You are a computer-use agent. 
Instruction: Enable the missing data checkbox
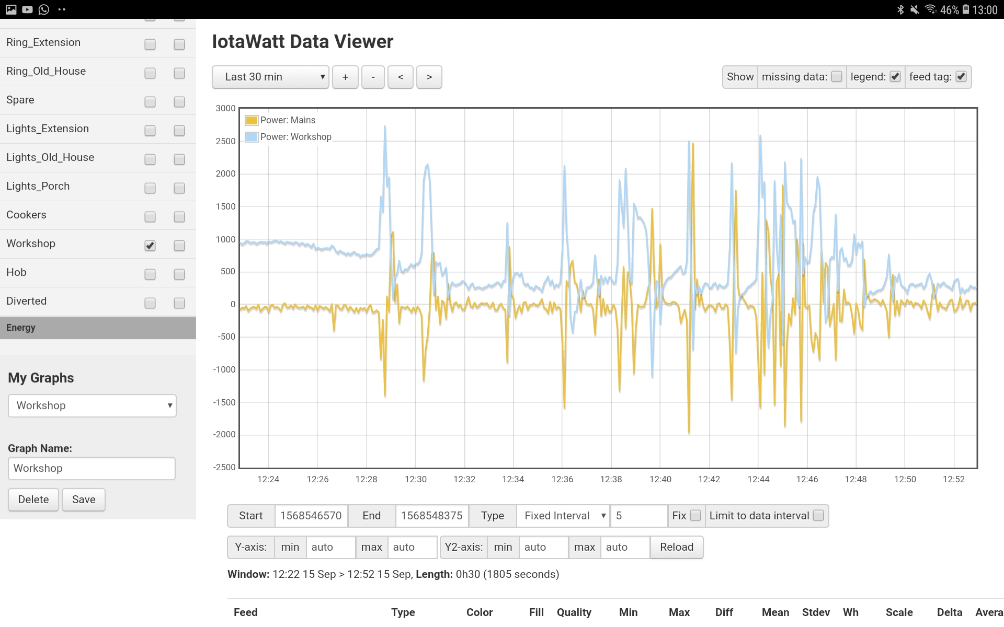point(837,77)
